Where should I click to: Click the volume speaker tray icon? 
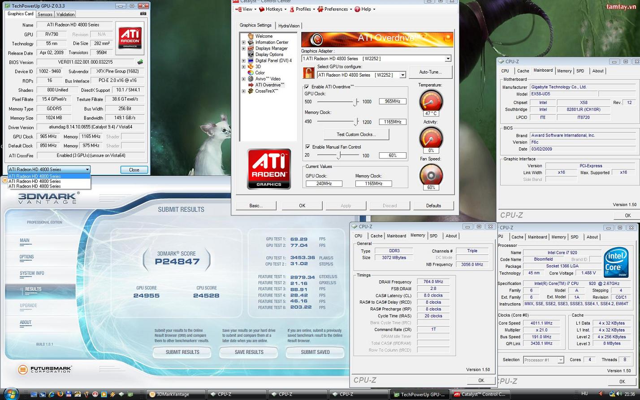coord(618,394)
